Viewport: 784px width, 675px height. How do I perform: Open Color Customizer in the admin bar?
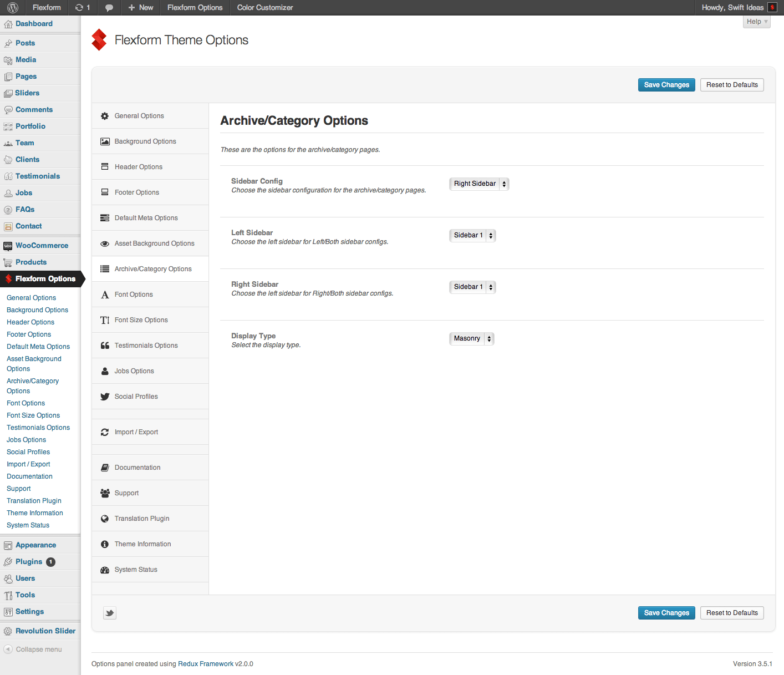264,8
